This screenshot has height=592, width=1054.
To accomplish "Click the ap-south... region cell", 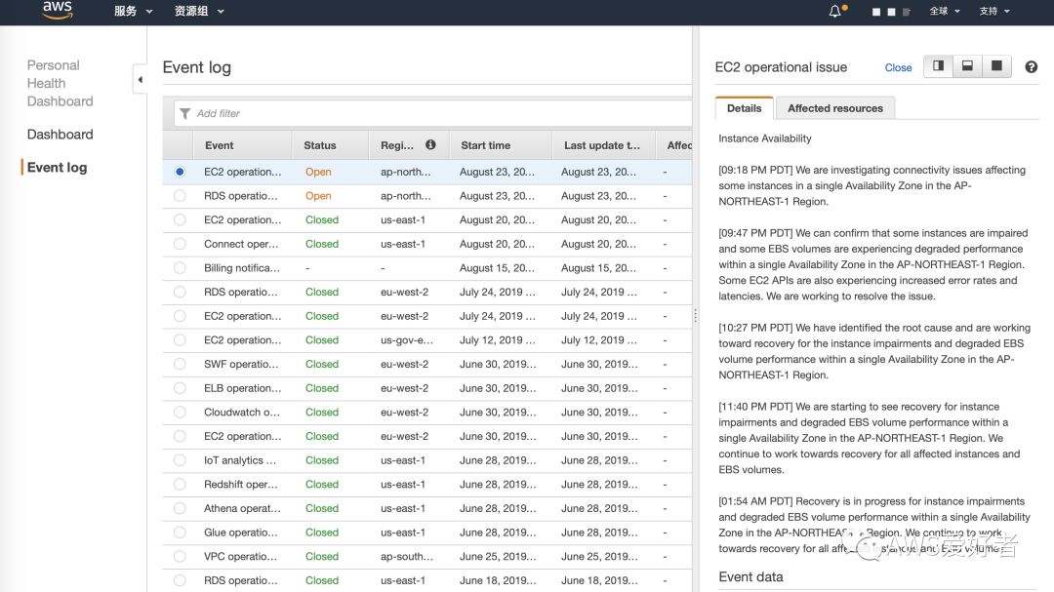I will pos(407,556).
